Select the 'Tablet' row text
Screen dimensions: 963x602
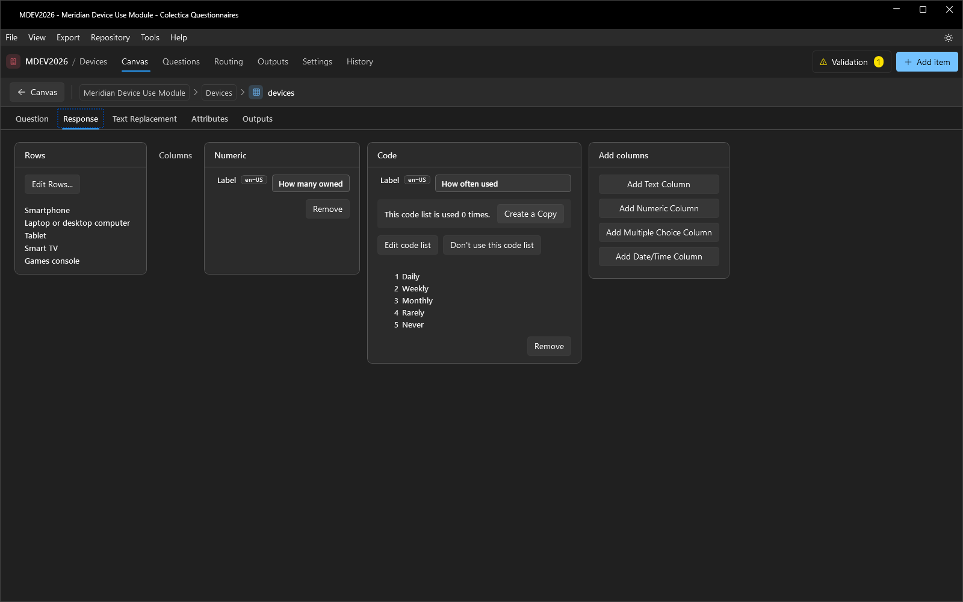coord(36,235)
